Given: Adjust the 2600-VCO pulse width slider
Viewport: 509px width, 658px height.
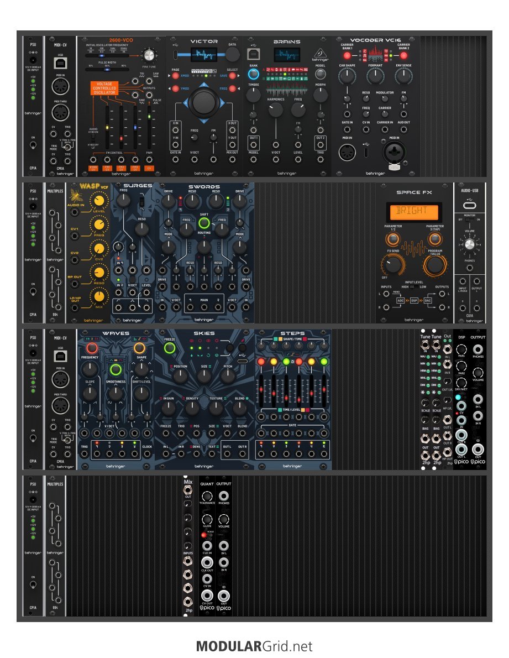Looking at the screenshot, I should (x=107, y=70).
